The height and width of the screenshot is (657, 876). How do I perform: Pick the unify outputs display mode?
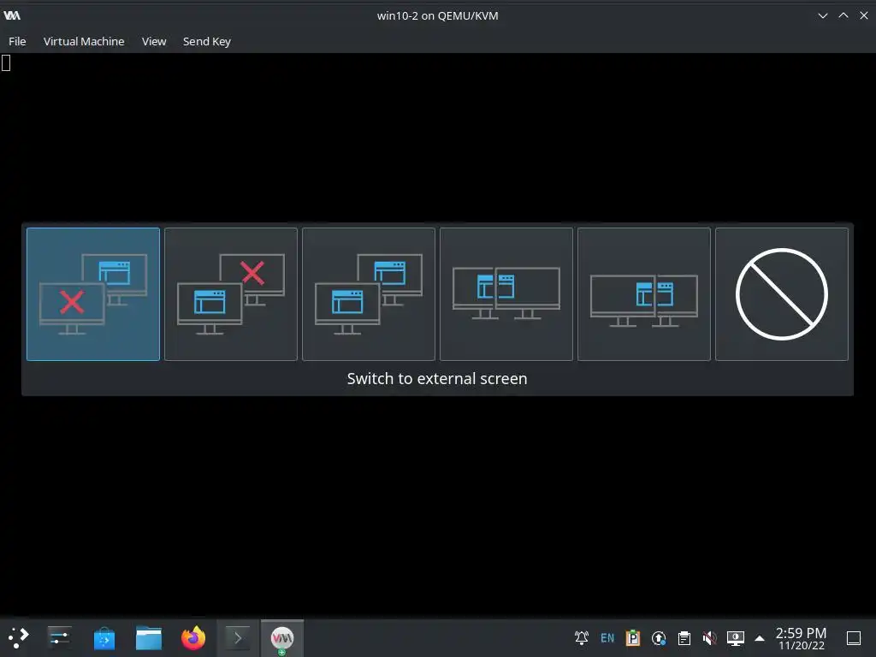pos(369,294)
